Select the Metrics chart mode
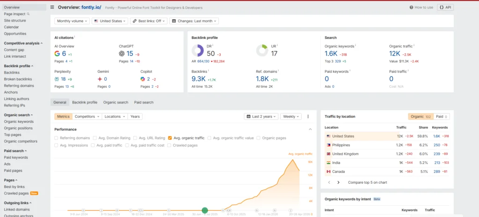Screen dimensions: 479x217 click(64, 116)
